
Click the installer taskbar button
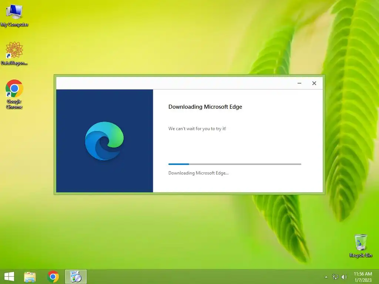76,277
